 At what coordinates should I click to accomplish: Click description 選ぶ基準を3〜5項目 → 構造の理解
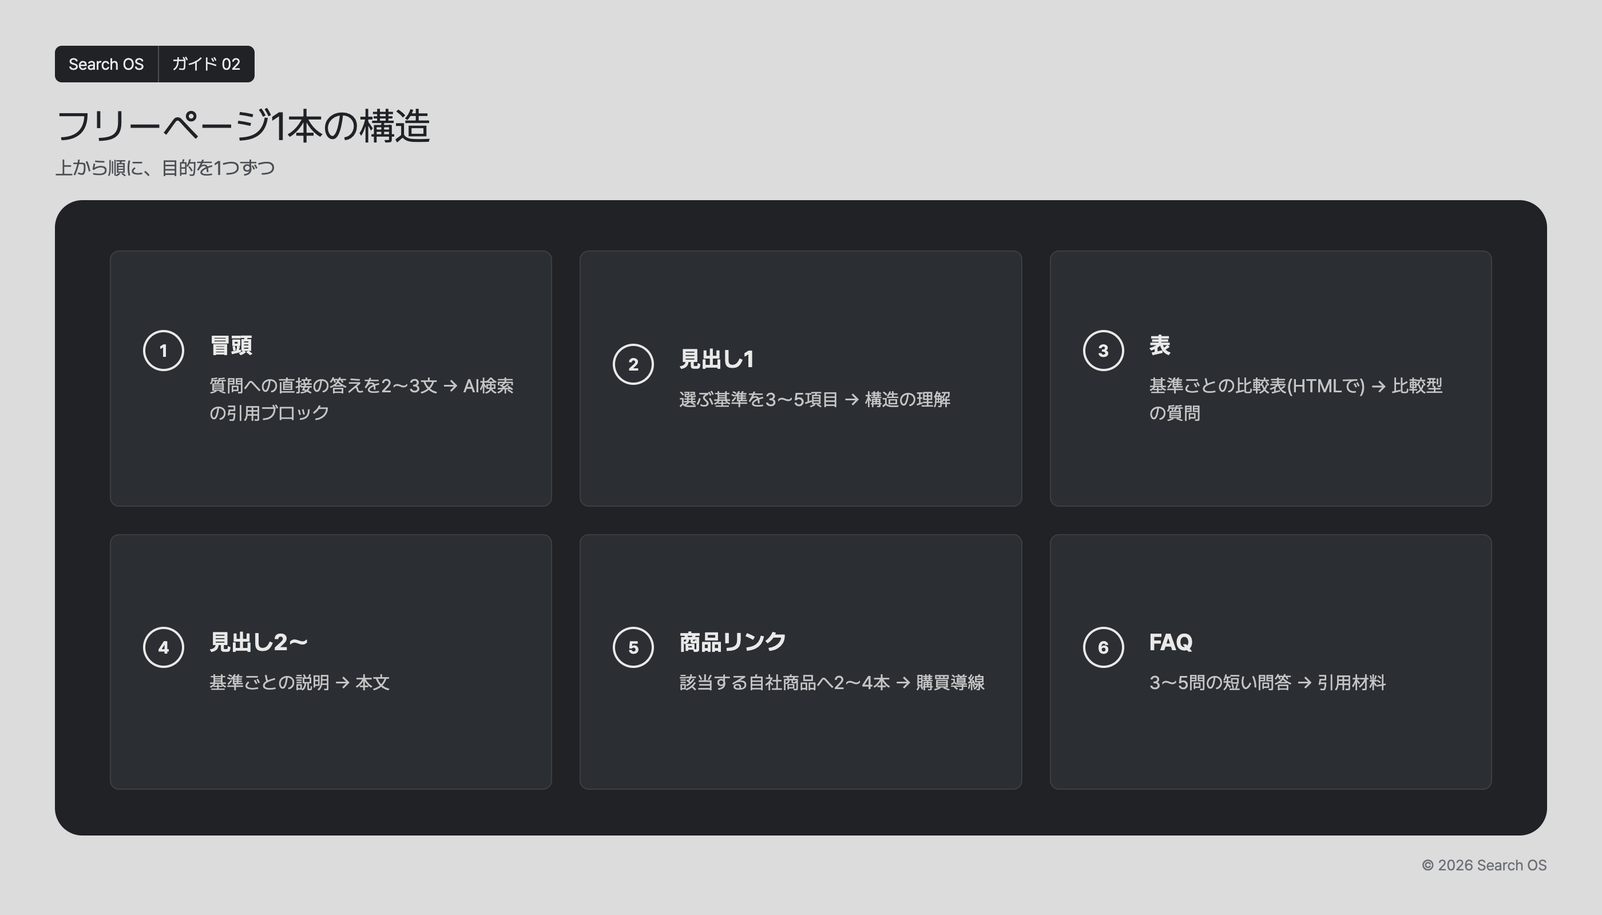point(815,400)
